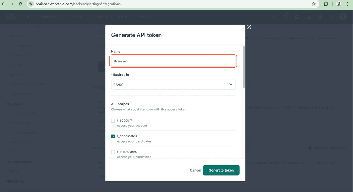This screenshot has height=192, width=353.
Task: Open the TIME OFF menu
Action: tap(104, 17)
